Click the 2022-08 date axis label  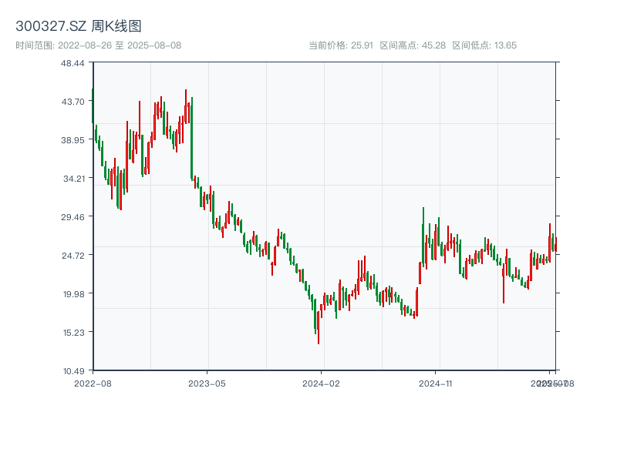93,383
